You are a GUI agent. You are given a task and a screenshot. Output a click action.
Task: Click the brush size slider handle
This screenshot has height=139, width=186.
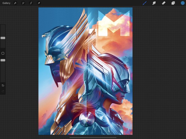click(3, 38)
